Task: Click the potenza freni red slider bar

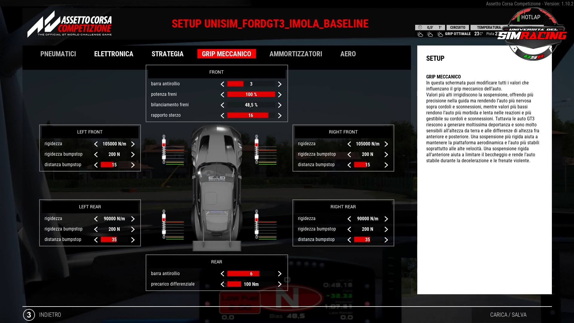Action: [x=251, y=95]
